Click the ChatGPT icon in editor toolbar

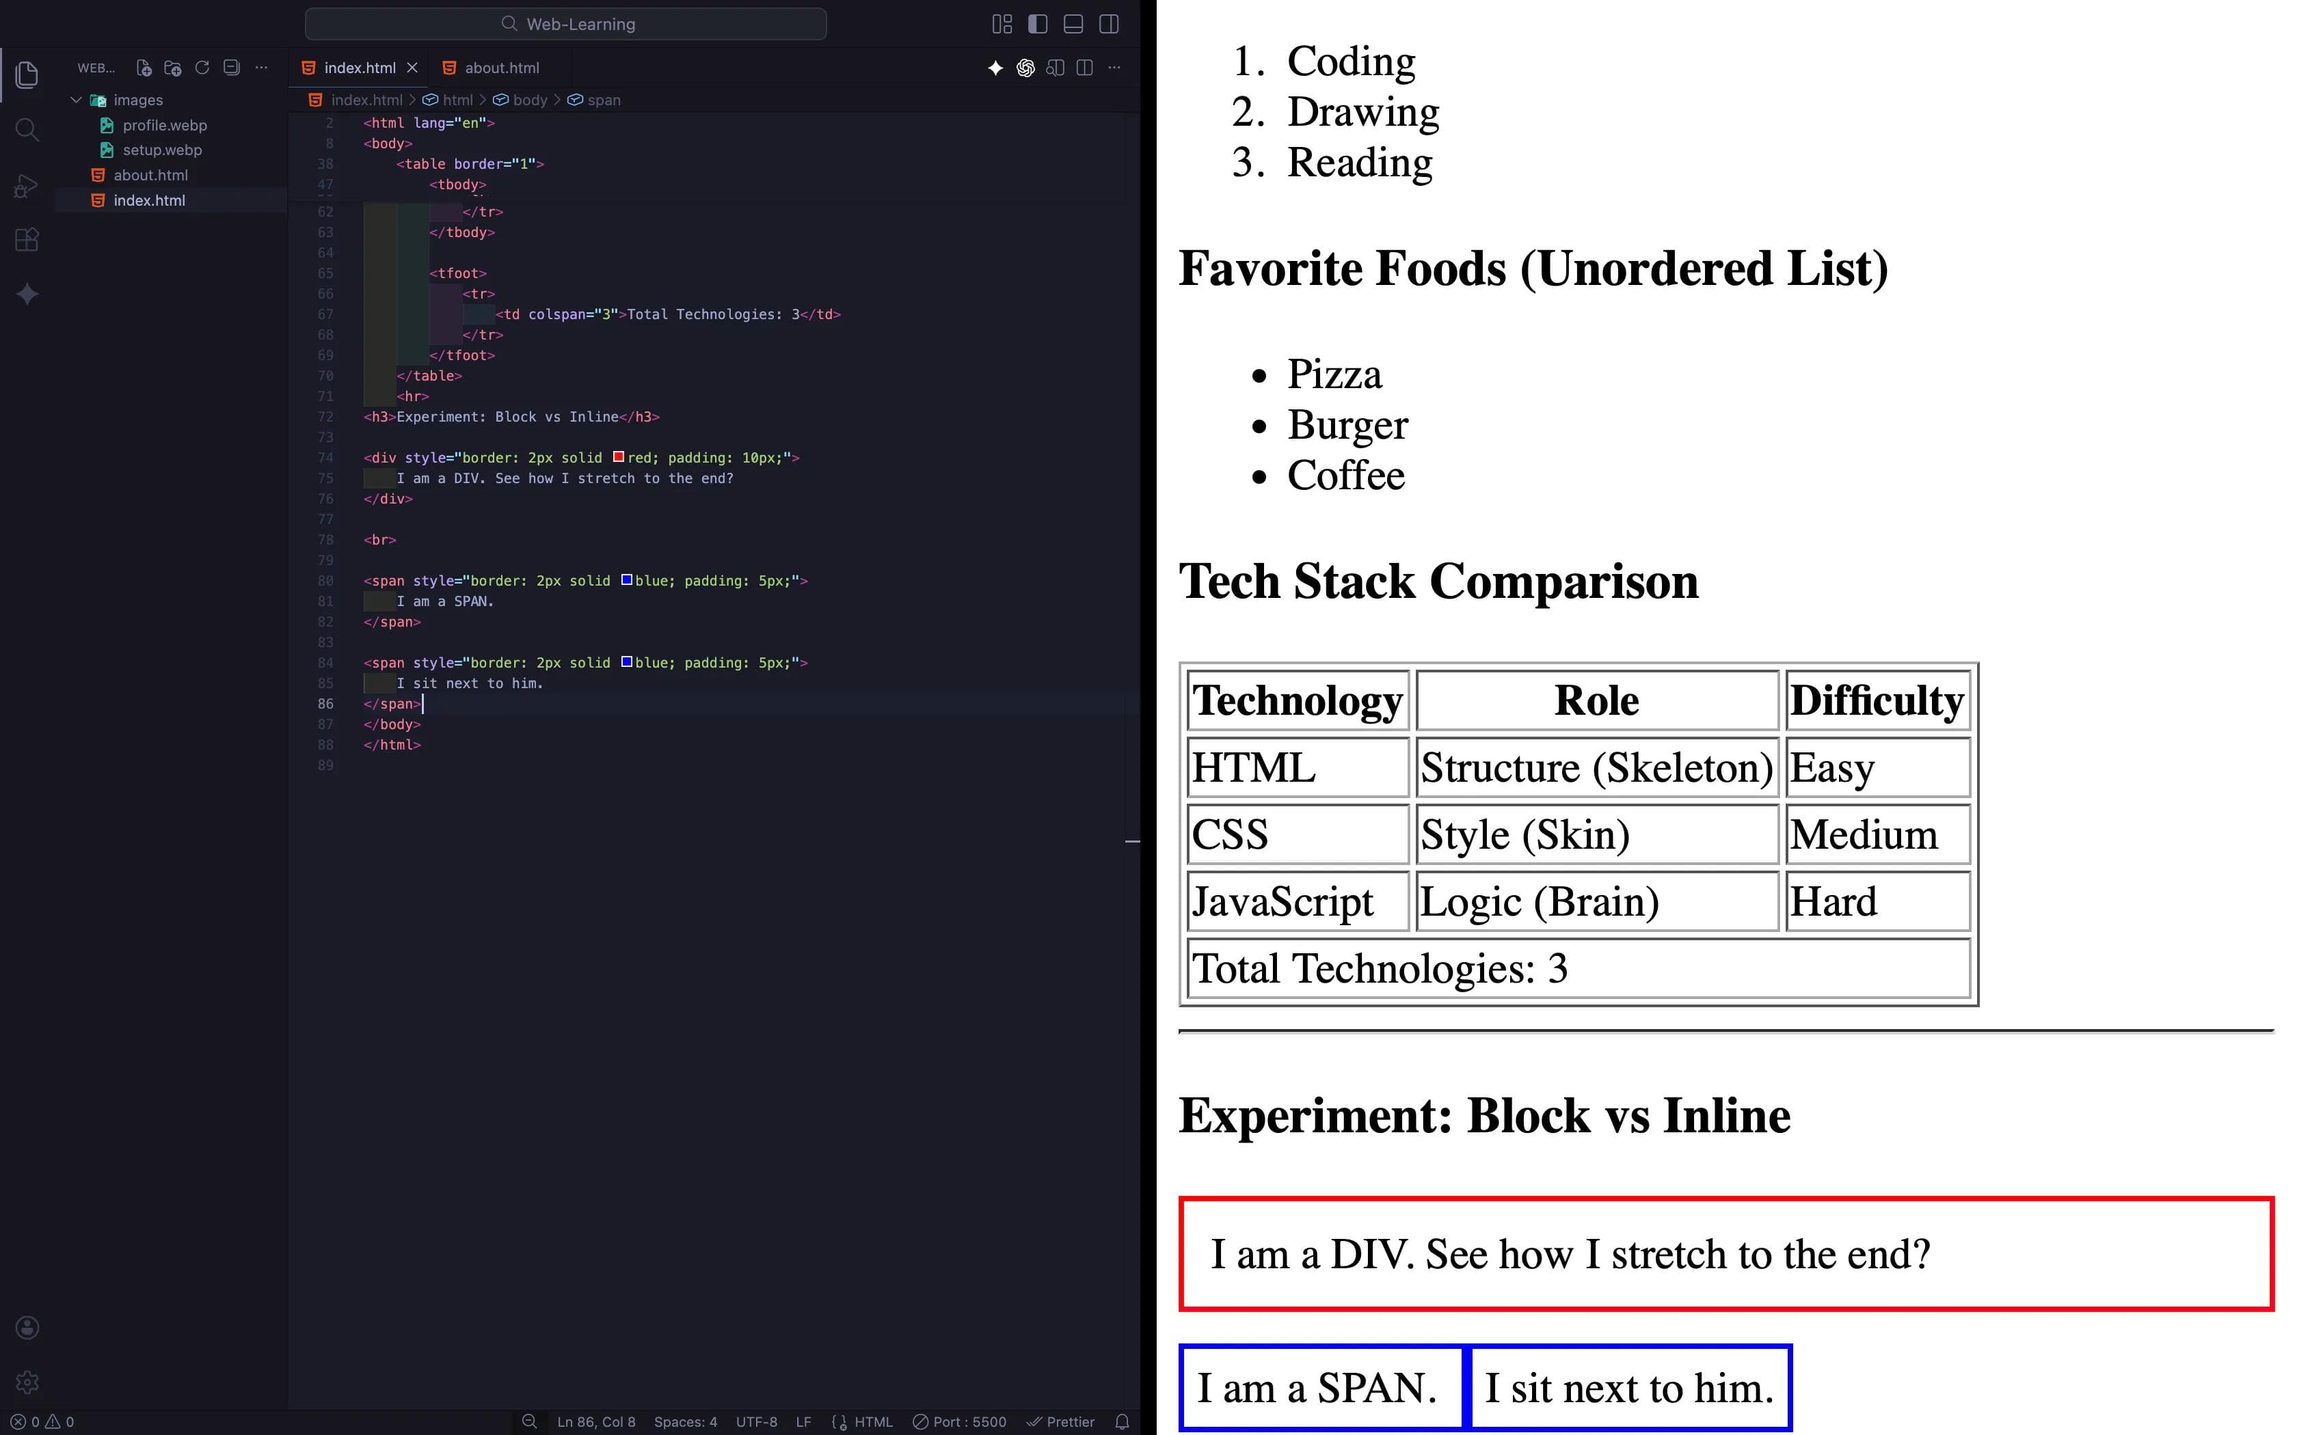(1025, 68)
